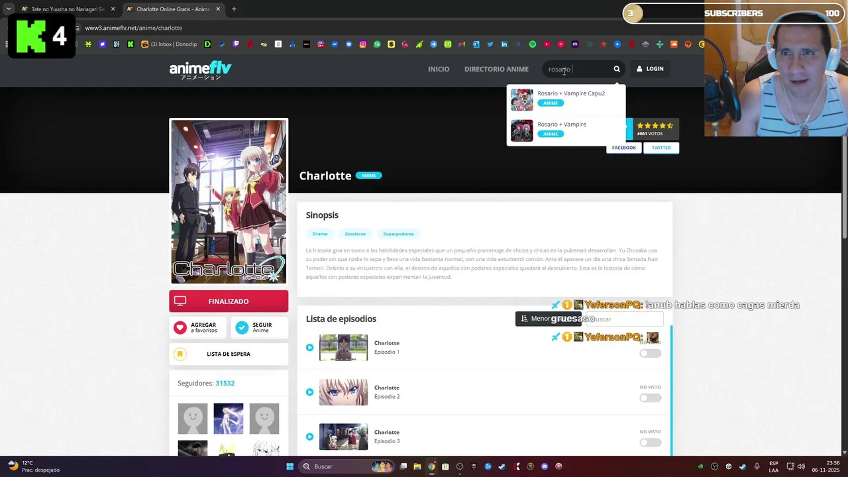Click the play icon beside Charlotte Episodio 2
The height and width of the screenshot is (477, 848).
[309, 392]
